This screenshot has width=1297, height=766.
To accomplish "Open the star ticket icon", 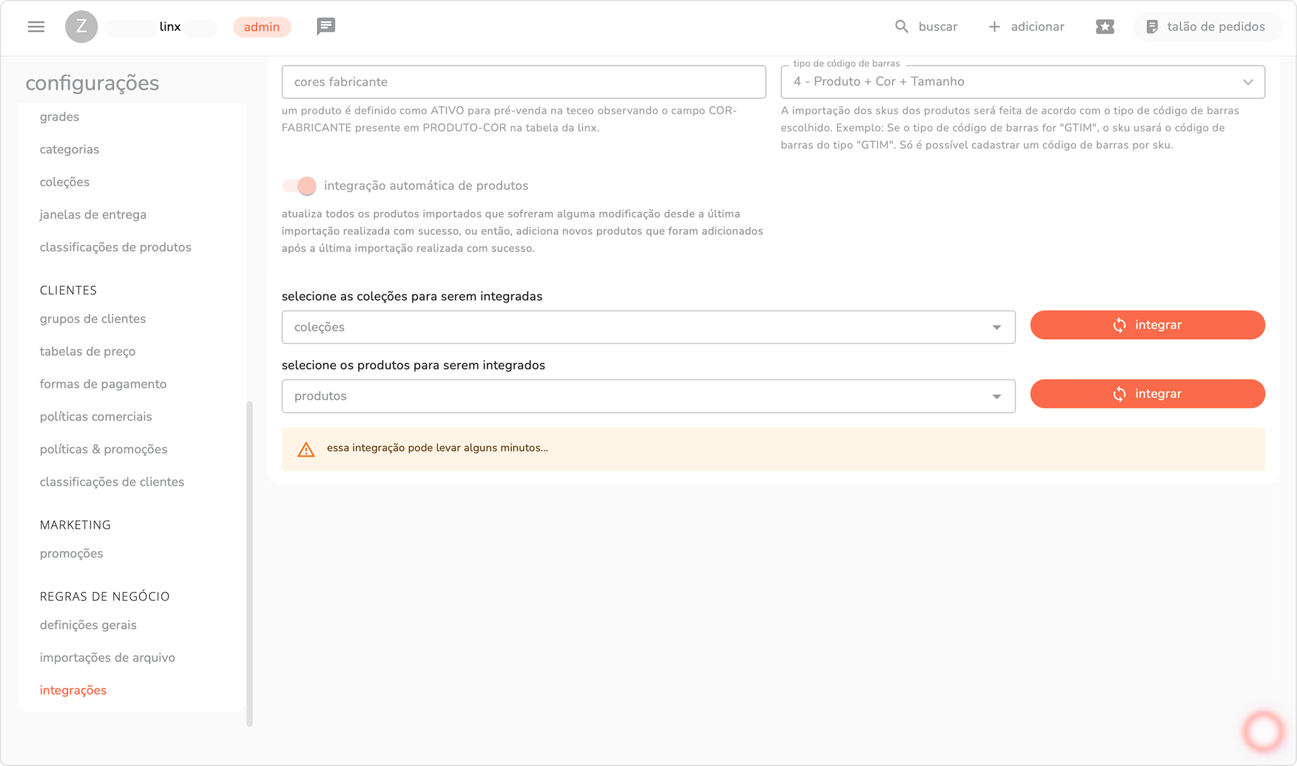I will pyautogui.click(x=1104, y=27).
